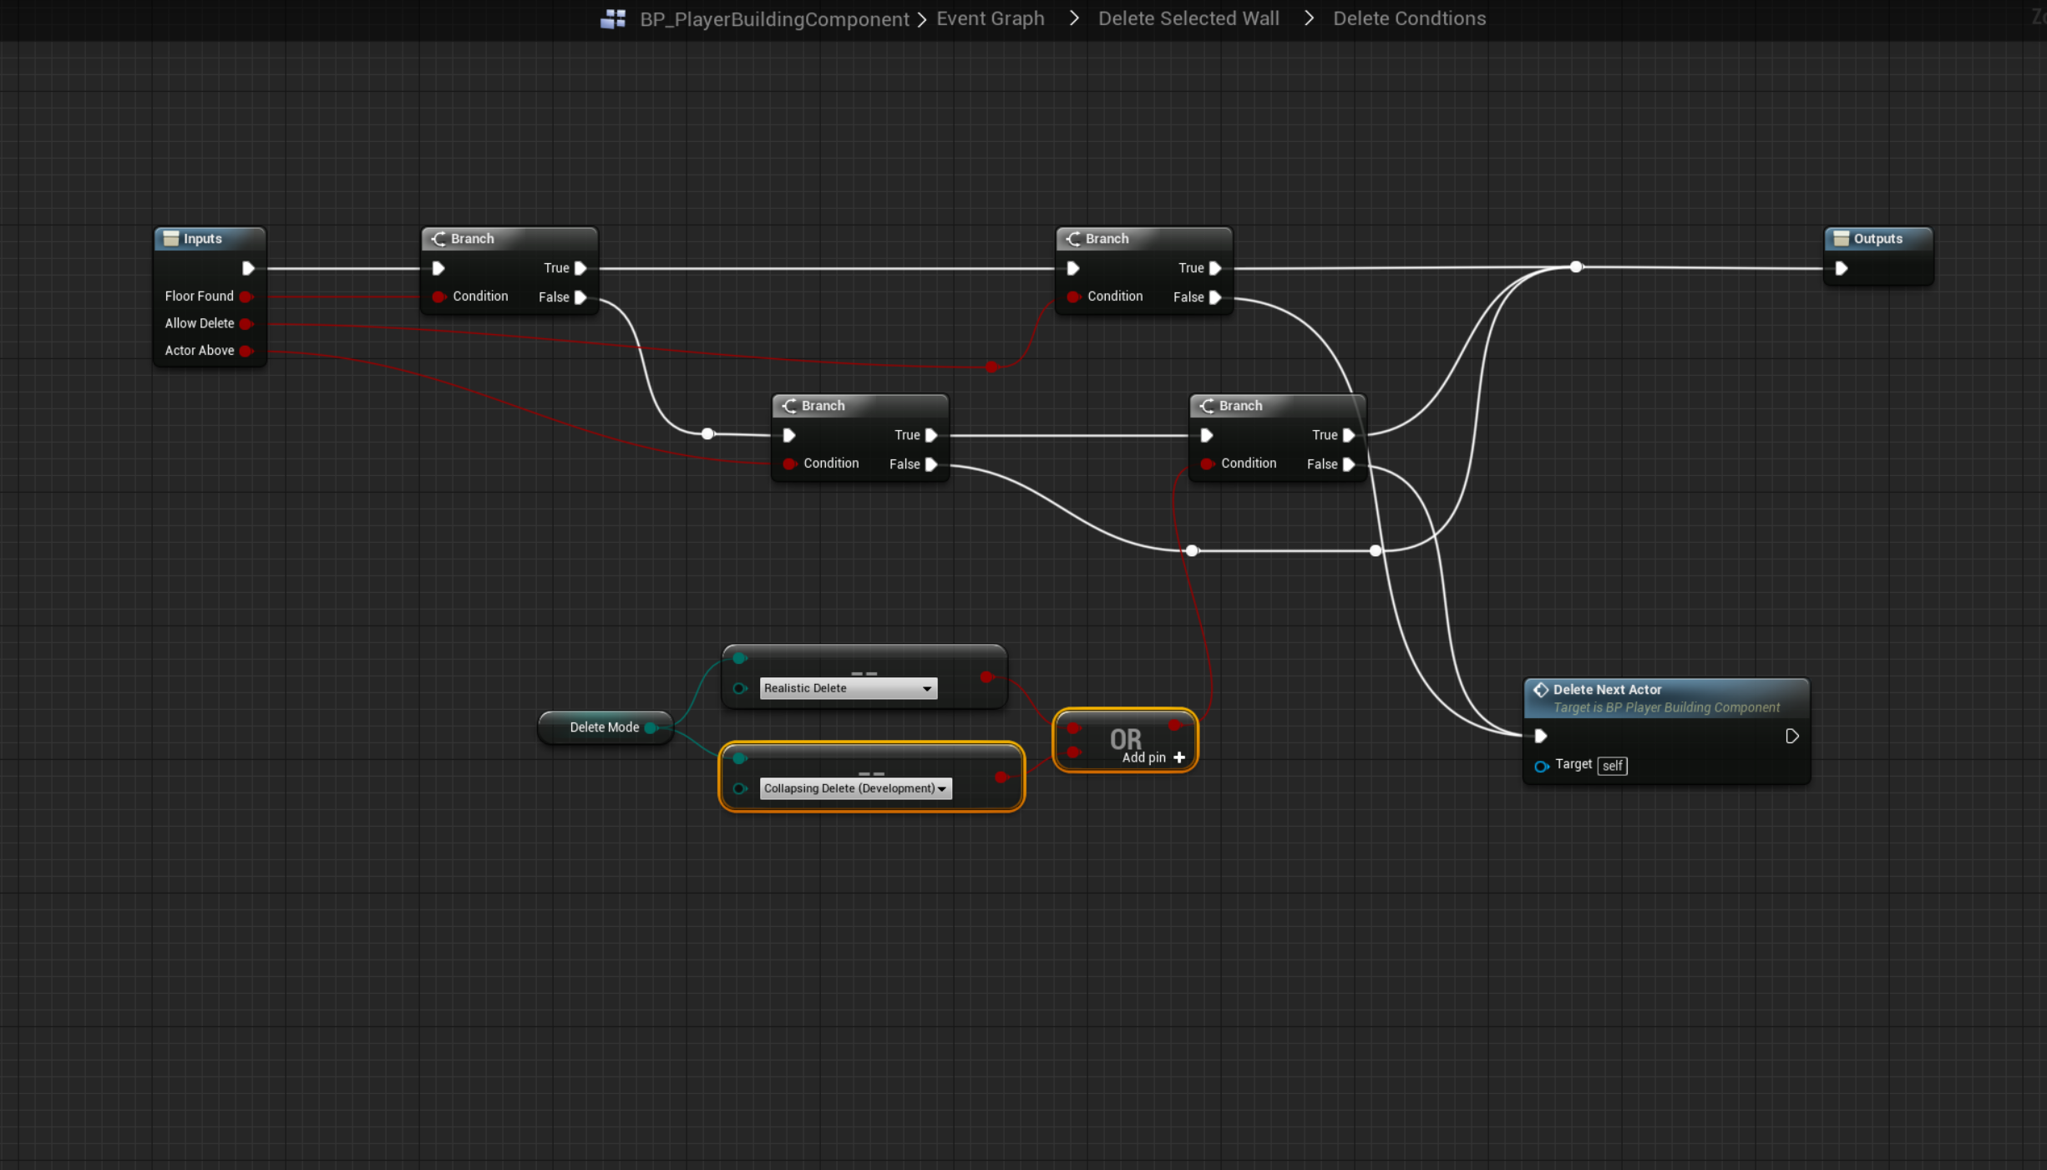Navigate to Event Graph breadcrumb
Image resolution: width=2047 pixels, height=1170 pixels.
coord(991,18)
